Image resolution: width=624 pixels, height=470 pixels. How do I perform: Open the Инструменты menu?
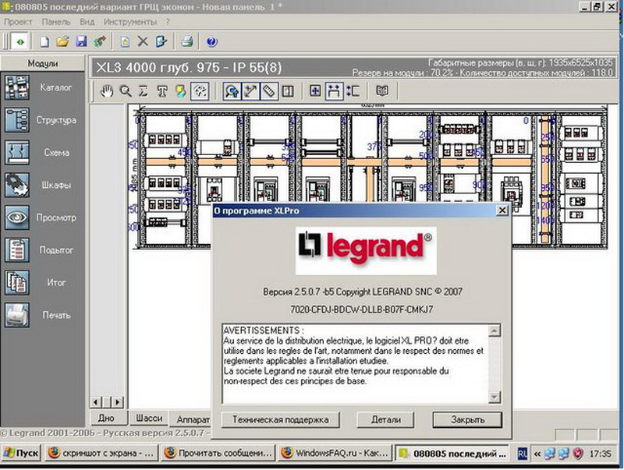point(130,22)
